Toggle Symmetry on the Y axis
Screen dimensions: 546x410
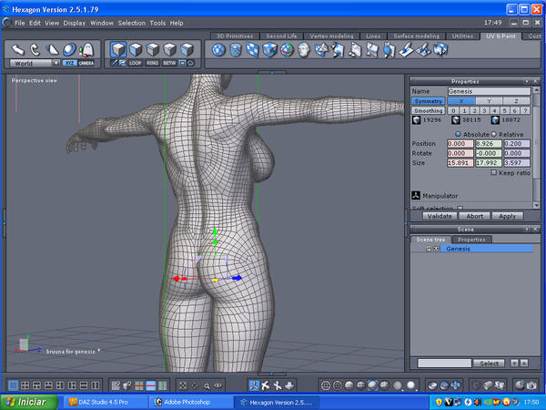click(x=488, y=101)
